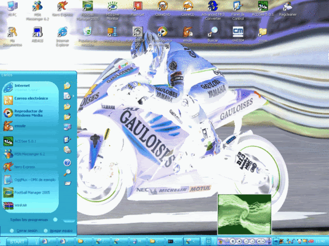Select Internet in Start menu
Viewport: 329px width, 246px height.
coord(30,88)
